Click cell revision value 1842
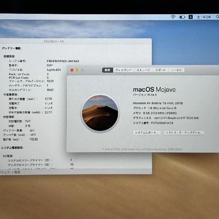Image resolution: width=219 pixels, height=219 pixels. [50, 90]
